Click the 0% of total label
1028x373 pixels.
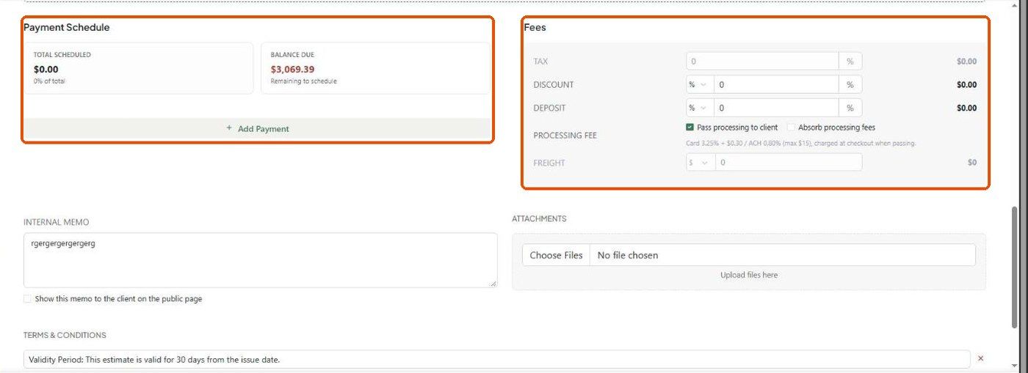click(49, 81)
